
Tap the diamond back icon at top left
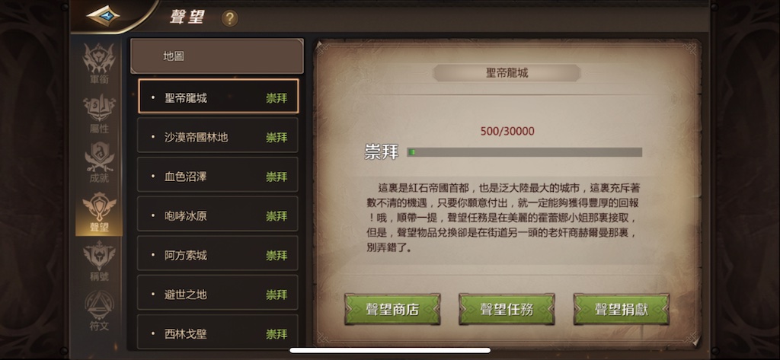[103, 16]
